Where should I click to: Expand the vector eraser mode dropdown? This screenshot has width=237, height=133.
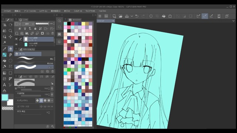point(52,106)
